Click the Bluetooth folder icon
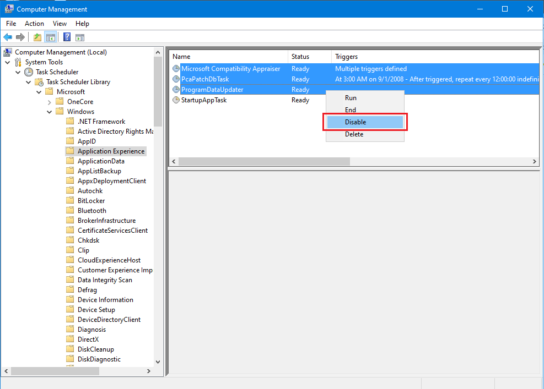544x389 pixels. click(70, 210)
